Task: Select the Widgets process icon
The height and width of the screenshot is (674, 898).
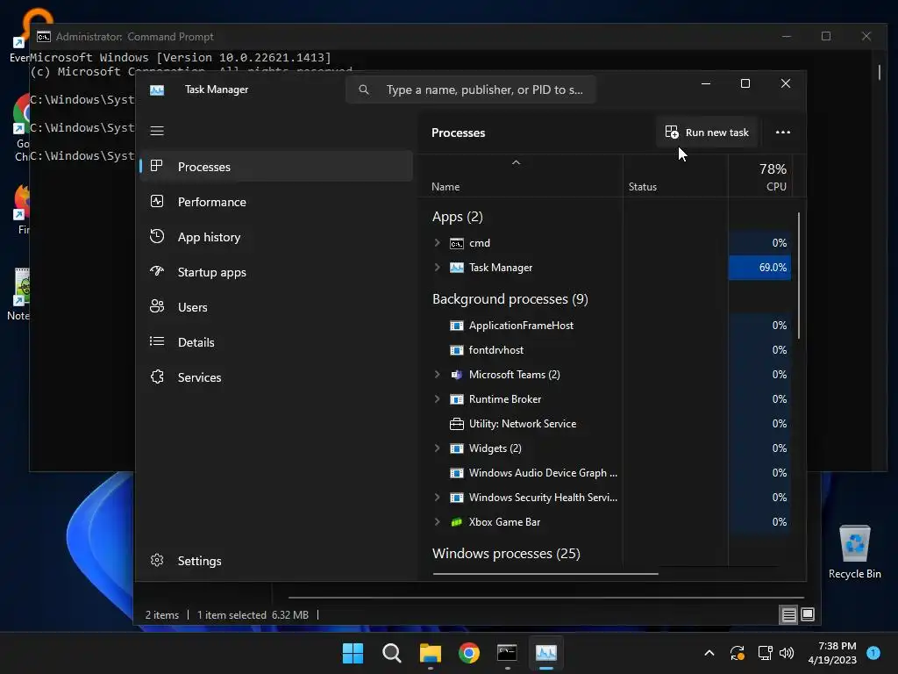Action: (x=456, y=448)
